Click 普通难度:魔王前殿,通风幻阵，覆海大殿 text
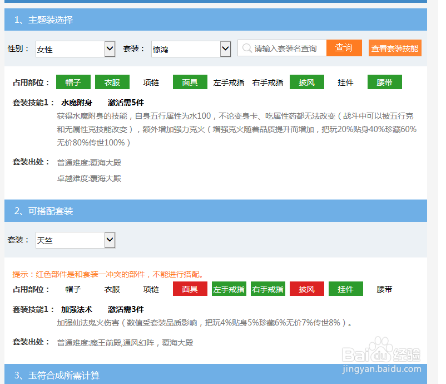The image size is (446, 384). click(x=125, y=343)
